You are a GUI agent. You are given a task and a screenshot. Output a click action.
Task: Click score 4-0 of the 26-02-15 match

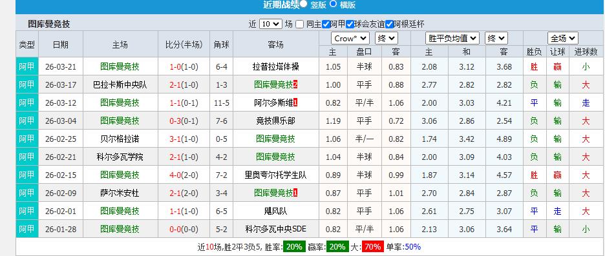pyautogui.click(x=175, y=175)
